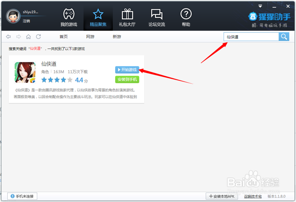Switch to the 新游 tab

(x=117, y=37)
